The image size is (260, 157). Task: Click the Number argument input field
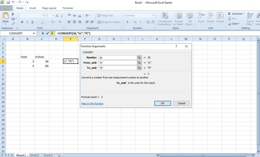(118, 57)
